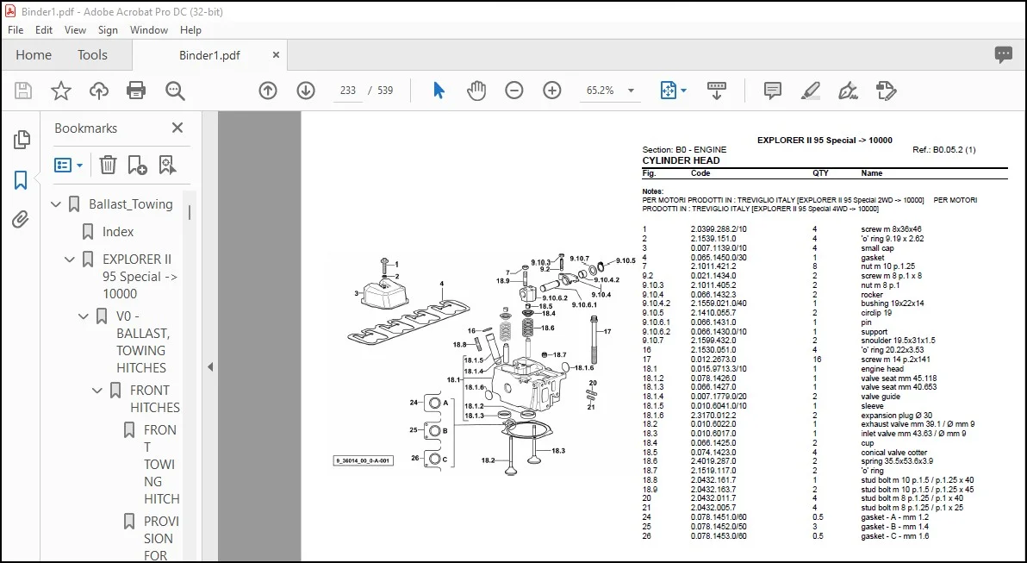
Task: Click the fit page scrolling icon
Action: [668, 91]
